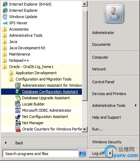The height and width of the screenshot is (161, 140).
Task: Open Administrator user folder
Action: pyautogui.click(x=103, y=33)
